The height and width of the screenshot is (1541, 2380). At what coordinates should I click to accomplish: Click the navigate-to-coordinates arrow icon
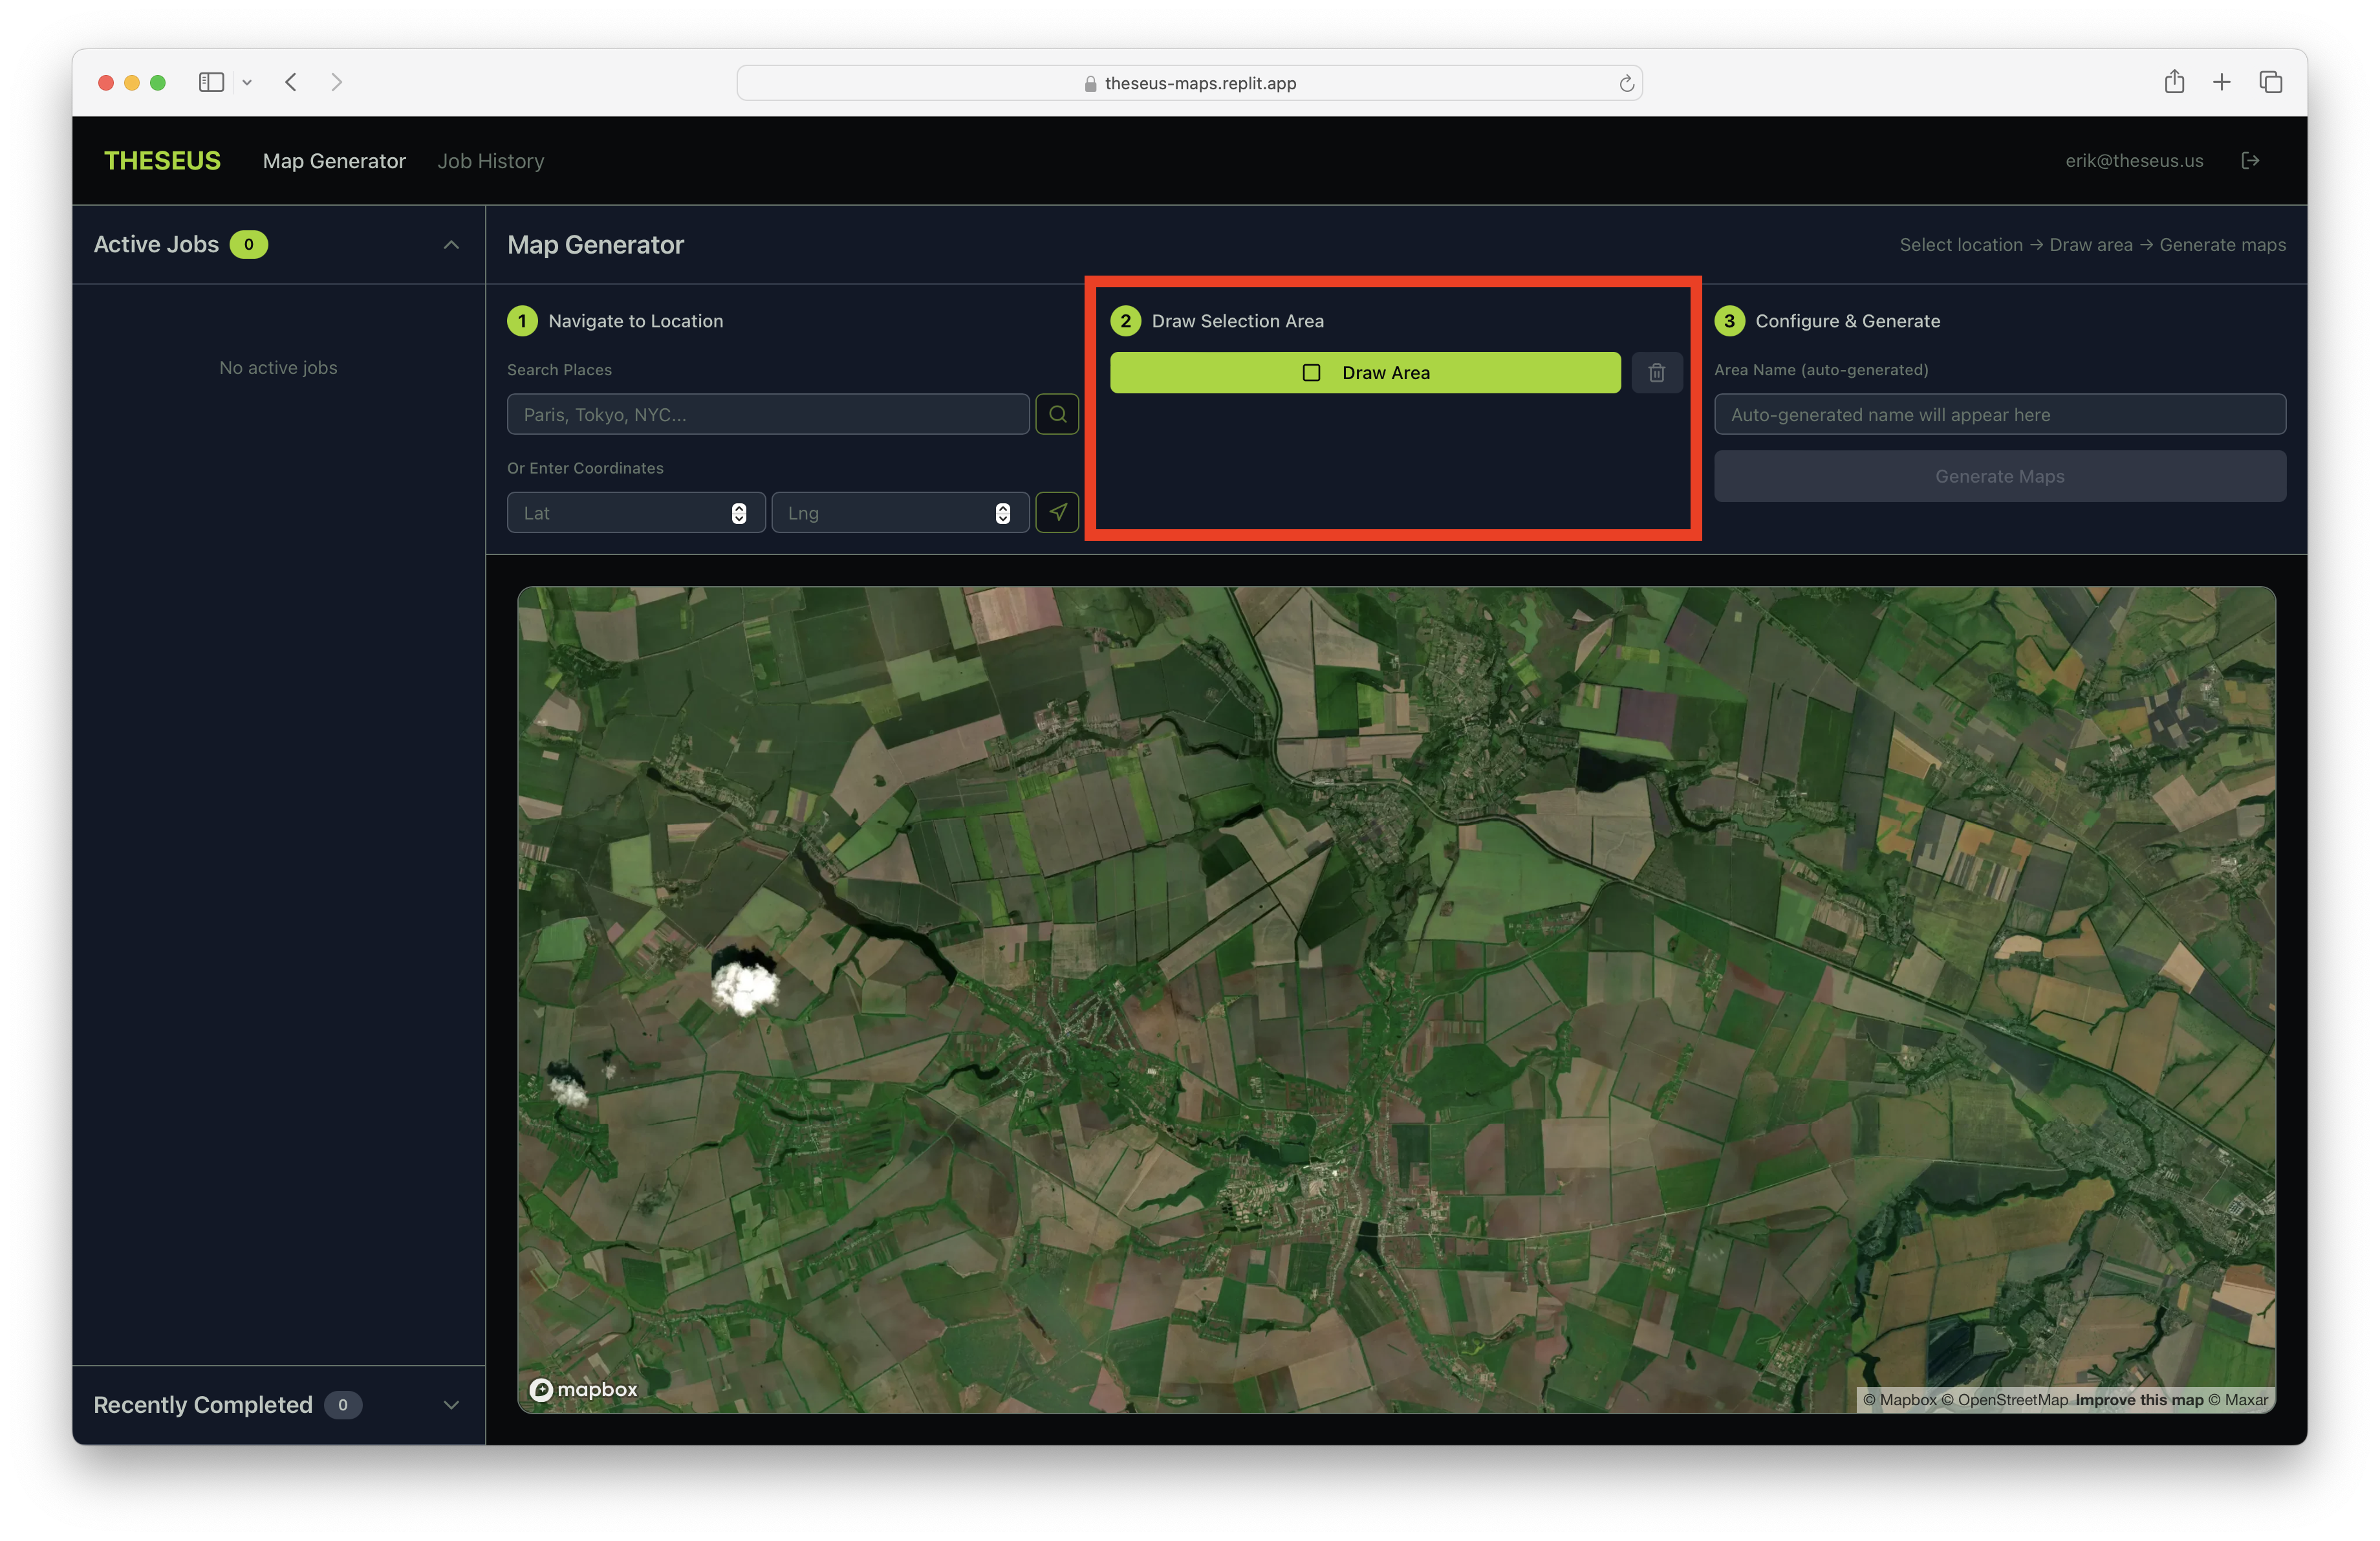[1057, 512]
